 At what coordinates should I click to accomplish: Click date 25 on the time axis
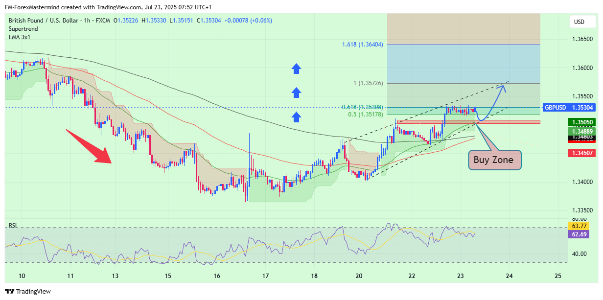tap(558, 276)
